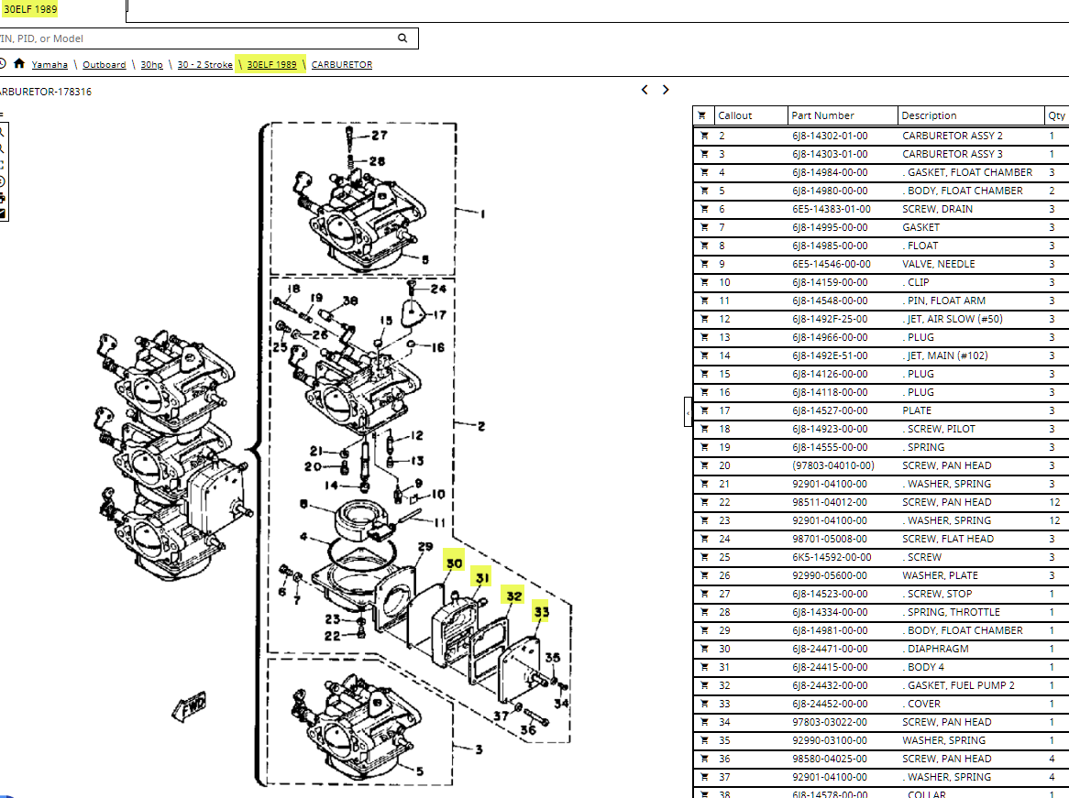This screenshot has width=1069, height=798.
Task: Add COVER callout 33 to cart
Action: point(703,704)
